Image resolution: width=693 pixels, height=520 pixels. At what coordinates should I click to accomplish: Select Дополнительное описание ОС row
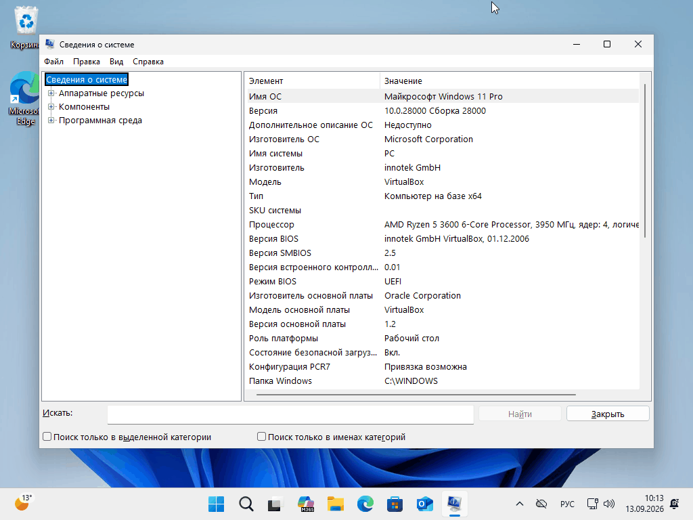tap(443, 125)
